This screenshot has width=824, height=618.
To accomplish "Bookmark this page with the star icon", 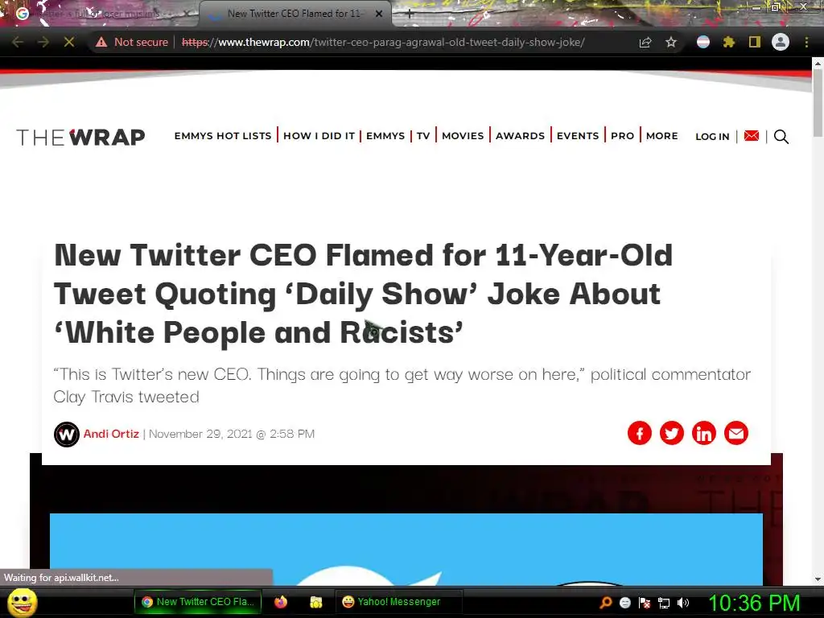I will click(x=671, y=42).
